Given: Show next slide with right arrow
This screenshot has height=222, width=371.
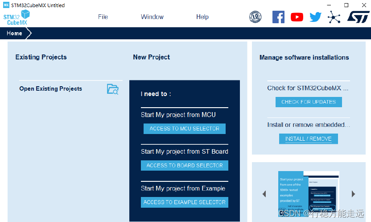Looking at the screenshot, I should 353,194.
